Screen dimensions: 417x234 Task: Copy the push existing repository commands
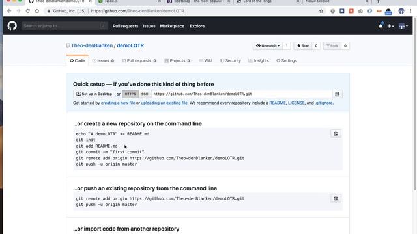click(336, 198)
